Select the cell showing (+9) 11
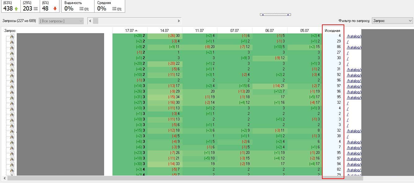Screen dimensions: 414x183 pyautogui.click(x=165, y=47)
